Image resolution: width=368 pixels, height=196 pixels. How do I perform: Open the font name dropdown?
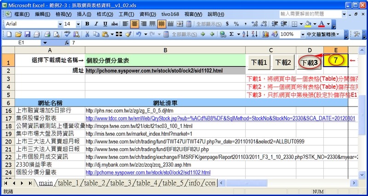60,24
